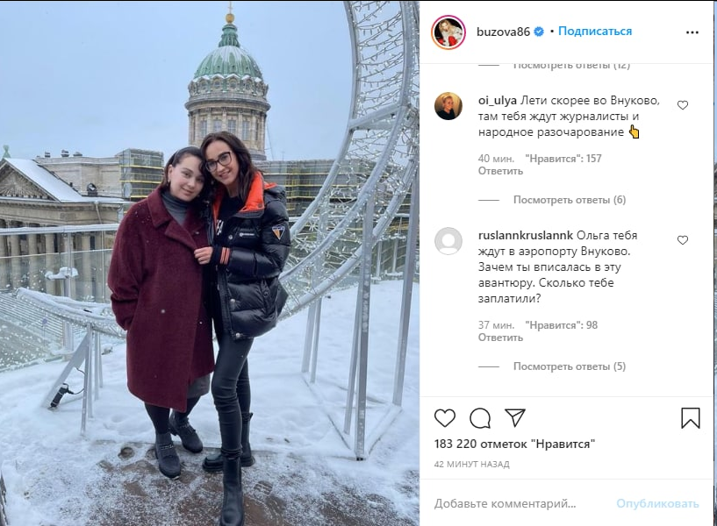
Task: Expand Посмотреть ответы (6) replies
Action: (570, 200)
